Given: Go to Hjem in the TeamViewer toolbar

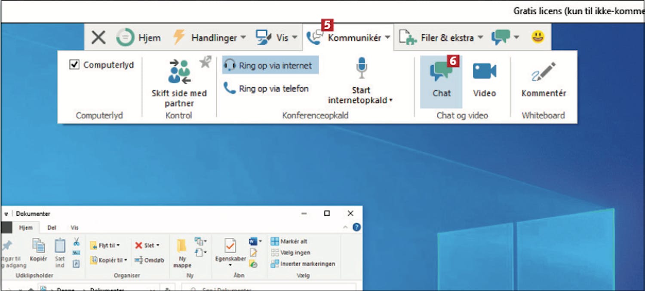Looking at the screenshot, I should (138, 37).
